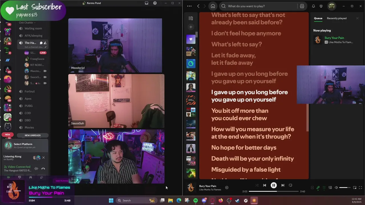Viewport: 365px width, 205px height.
Task: Click the red NEW server pill
Action: (7, 135)
